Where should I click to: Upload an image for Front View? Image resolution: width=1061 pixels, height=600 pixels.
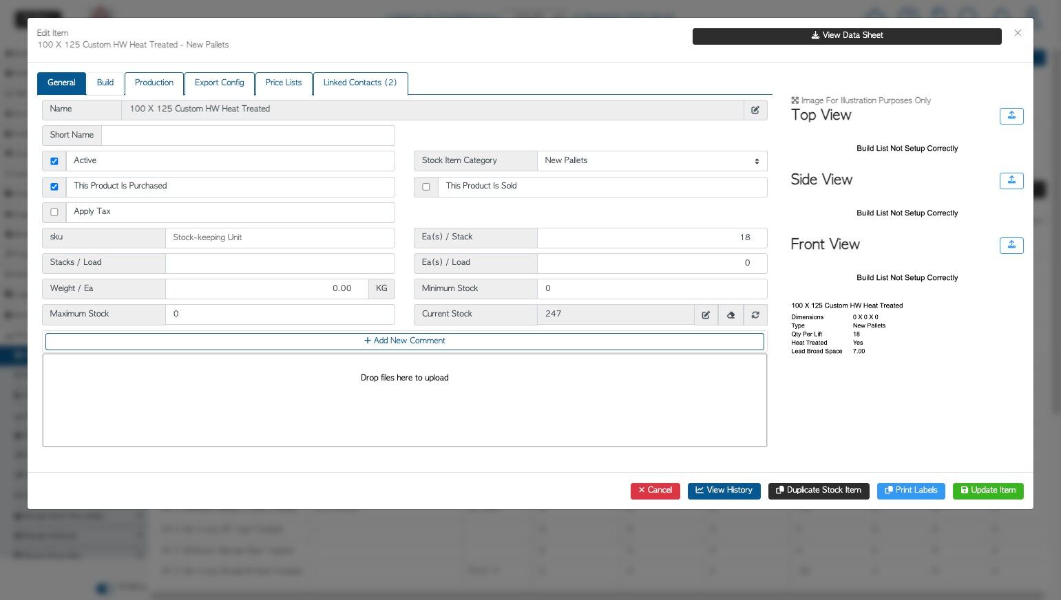[1011, 245]
